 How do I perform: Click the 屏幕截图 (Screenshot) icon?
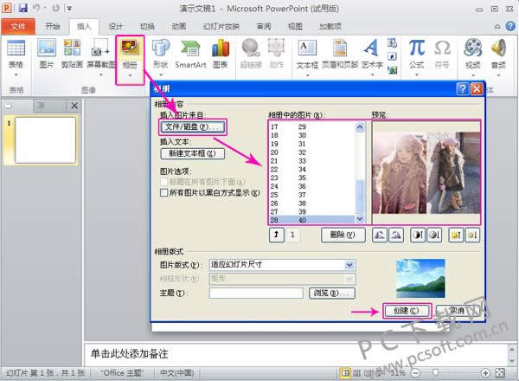[x=100, y=52]
